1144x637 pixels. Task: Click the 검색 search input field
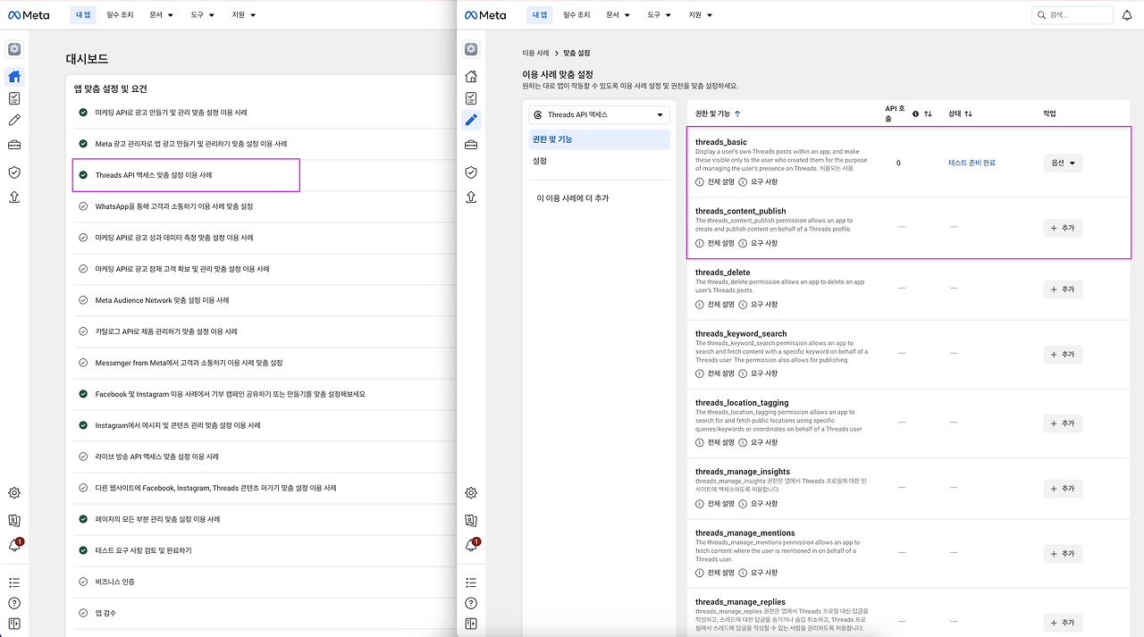point(1071,15)
